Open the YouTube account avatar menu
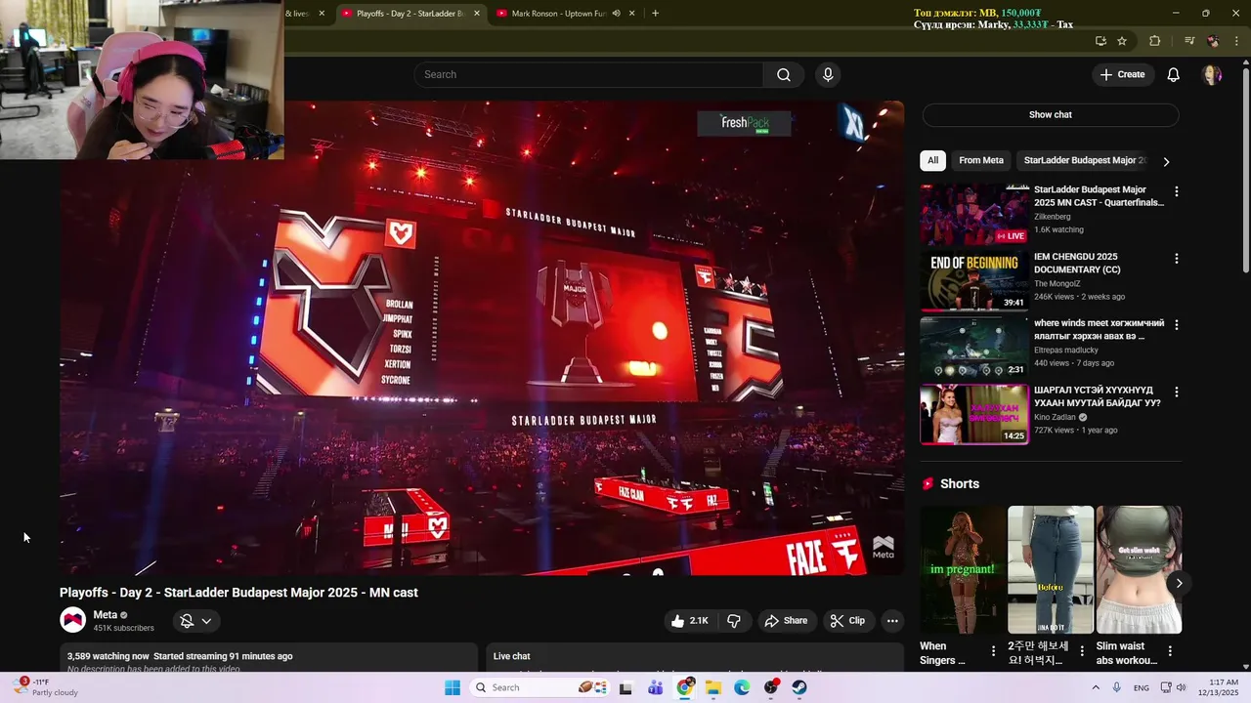This screenshot has width=1251, height=703. coord(1212,75)
